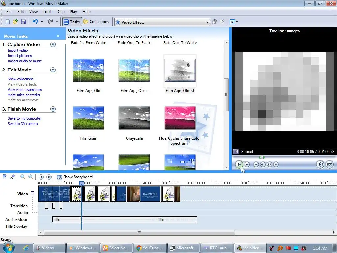
Task: Click the Send to DV camera link
Action: coord(23,124)
